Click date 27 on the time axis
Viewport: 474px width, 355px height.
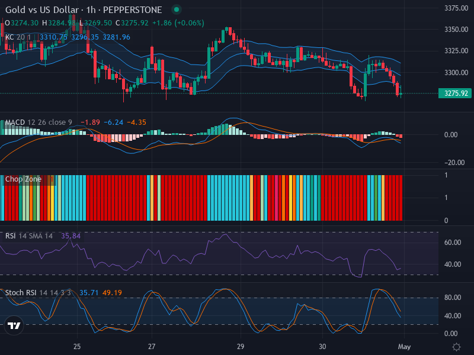click(152, 347)
